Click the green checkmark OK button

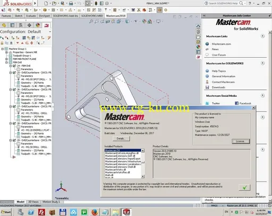tap(244, 187)
